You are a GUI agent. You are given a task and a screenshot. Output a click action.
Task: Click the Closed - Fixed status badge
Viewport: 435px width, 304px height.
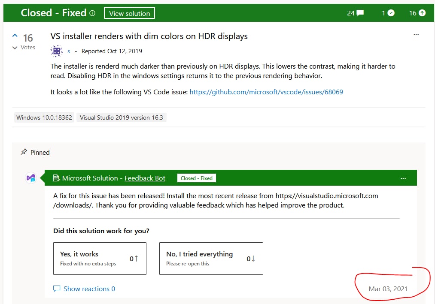pyautogui.click(x=196, y=178)
